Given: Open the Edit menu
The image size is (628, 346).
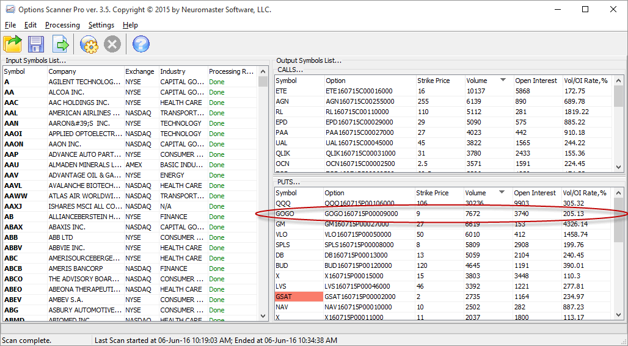Looking at the screenshot, I should pyautogui.click(x=31, y=25).
